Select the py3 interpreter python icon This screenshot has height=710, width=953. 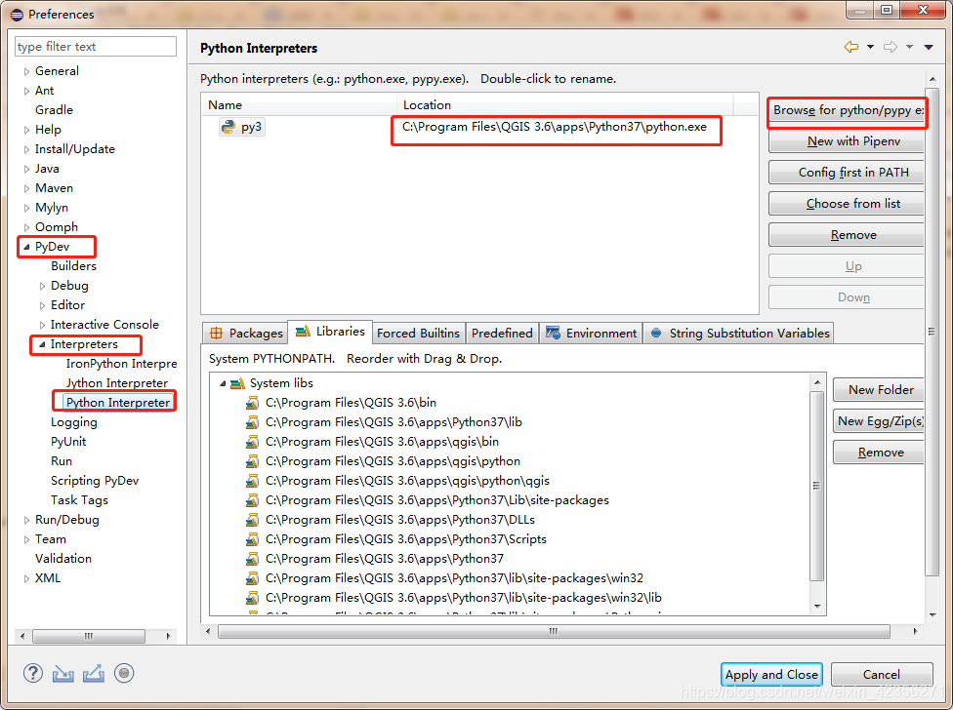228,127
